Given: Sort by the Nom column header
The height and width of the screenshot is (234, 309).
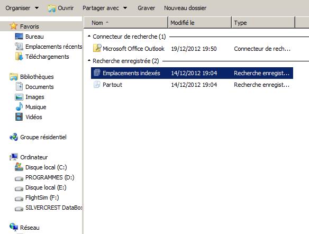Looking at the screenshot, I should tap(126, 23).
